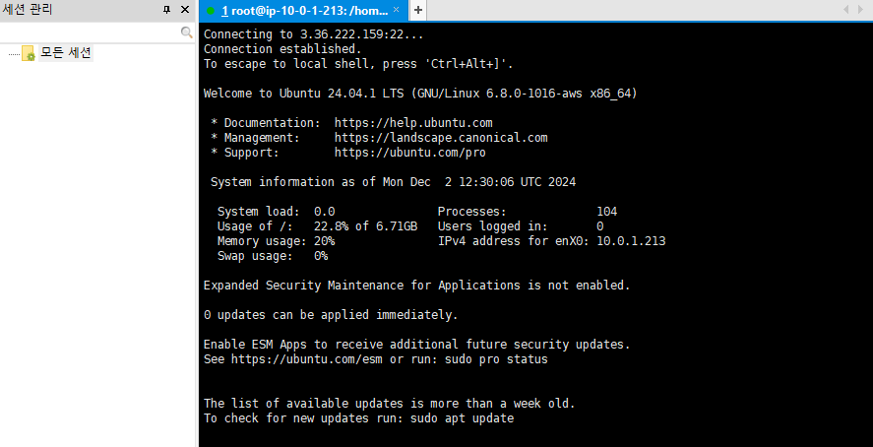Click the 'sudo pro status' command text
The image size is (873, 447).
[x=496, y=359]
